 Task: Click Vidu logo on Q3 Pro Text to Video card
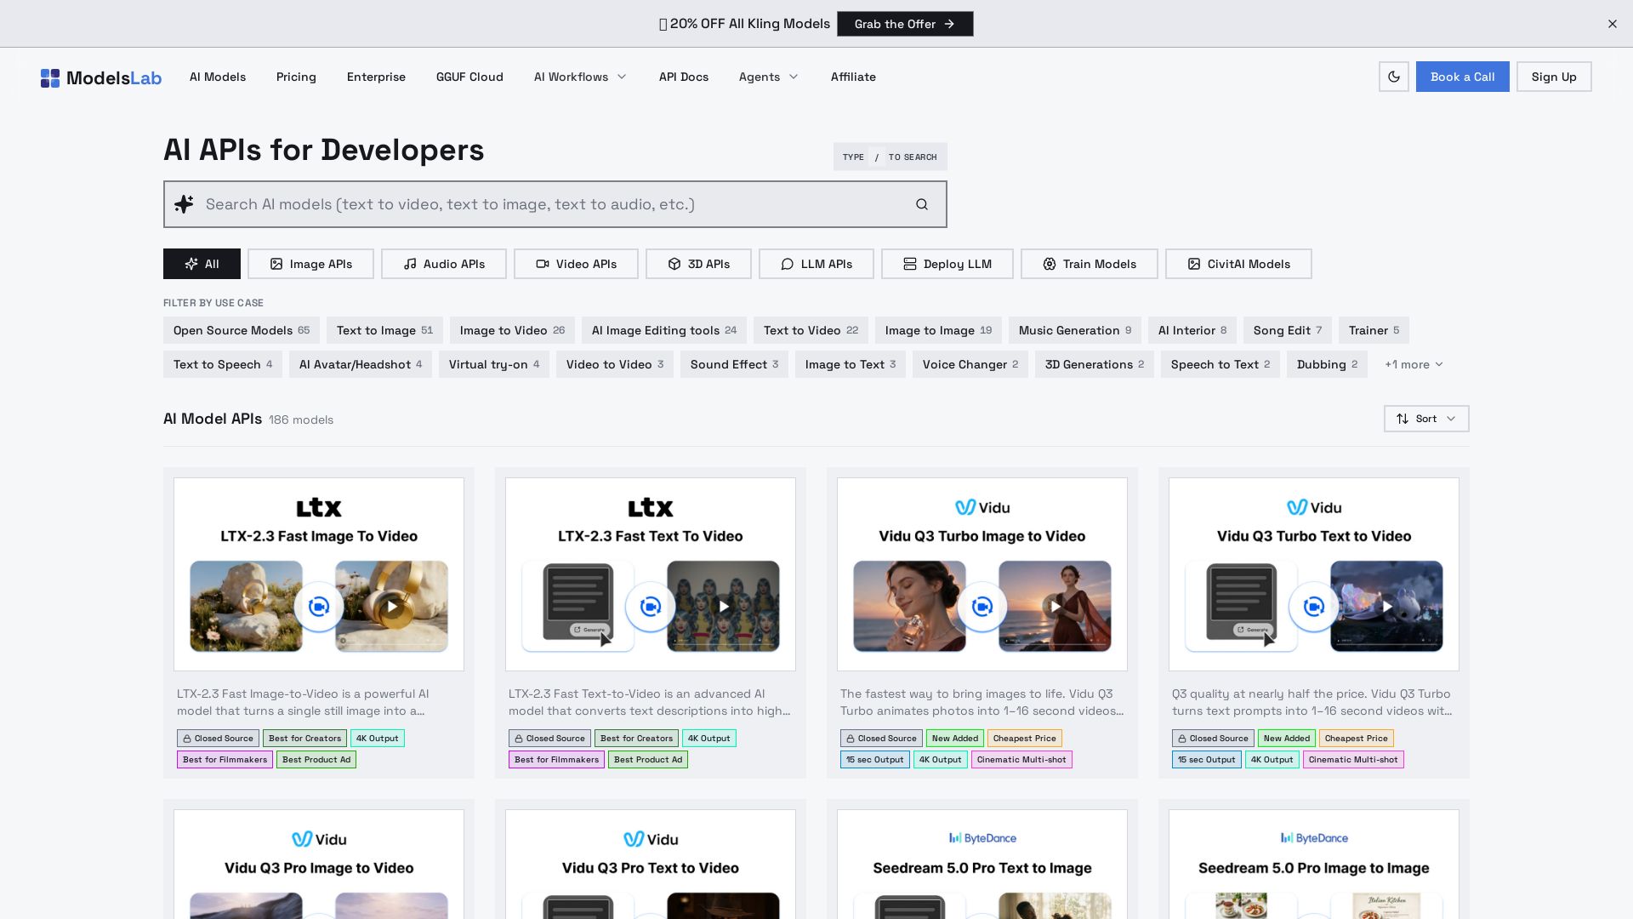[651, 840]
